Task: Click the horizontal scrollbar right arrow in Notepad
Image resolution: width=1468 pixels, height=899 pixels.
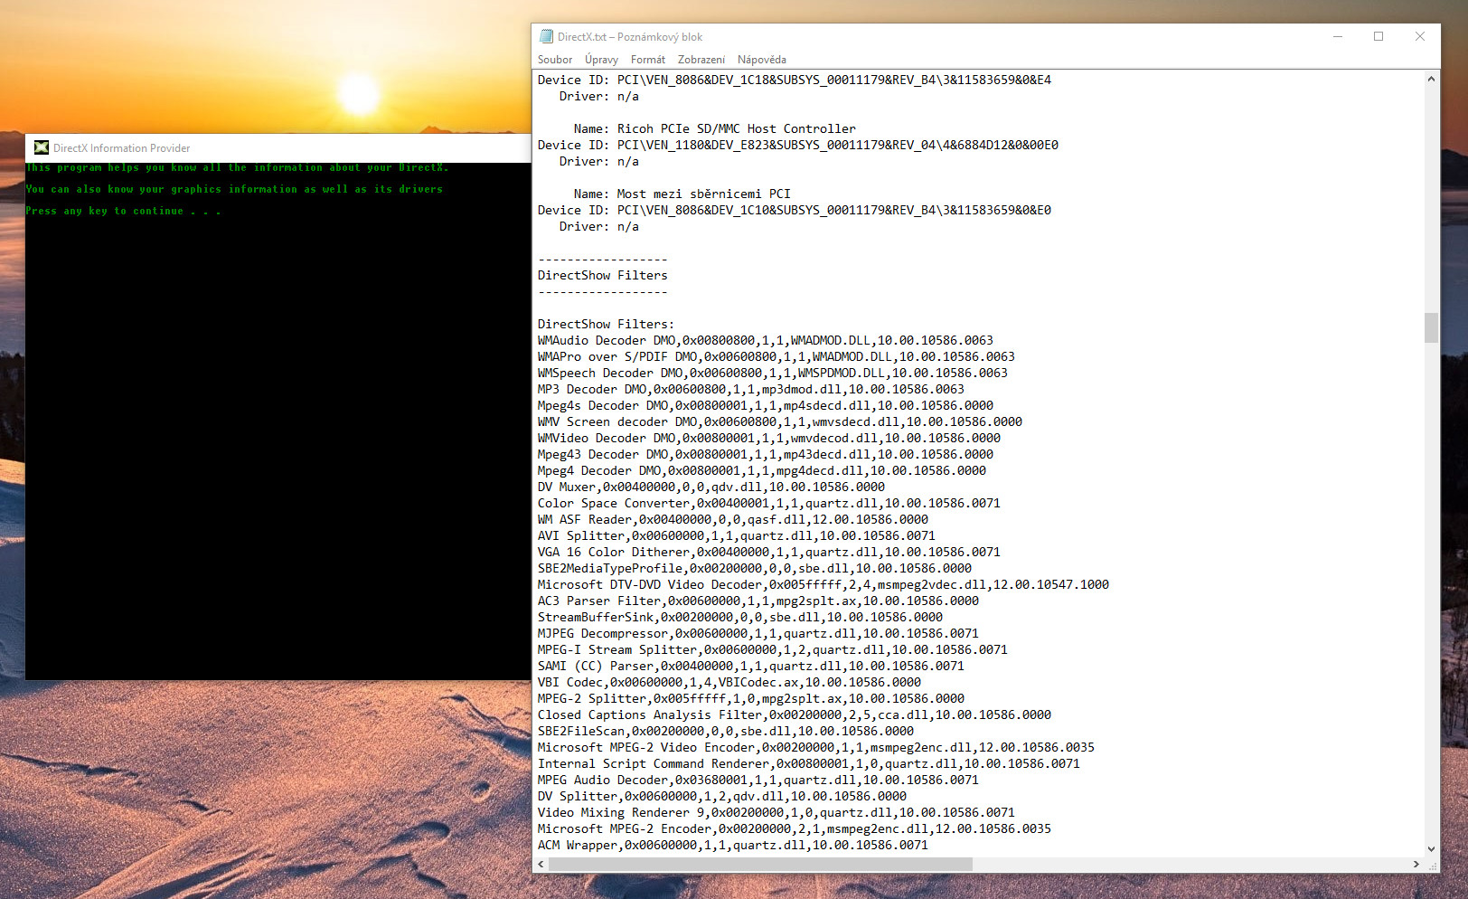Action: (x=1416, y=865)
